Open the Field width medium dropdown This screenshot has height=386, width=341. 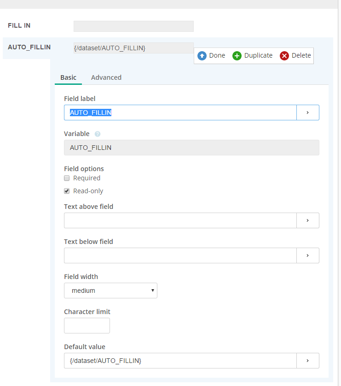(110, 291)
